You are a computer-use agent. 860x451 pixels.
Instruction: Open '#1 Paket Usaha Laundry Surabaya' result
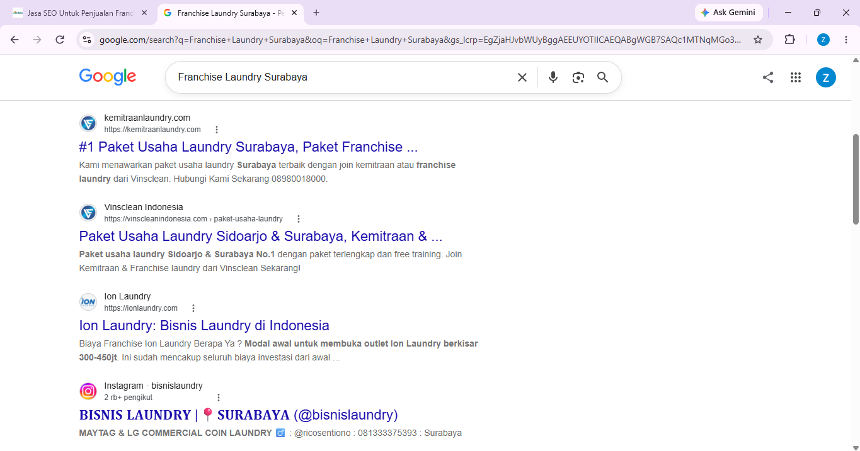[x=248, y=147]
